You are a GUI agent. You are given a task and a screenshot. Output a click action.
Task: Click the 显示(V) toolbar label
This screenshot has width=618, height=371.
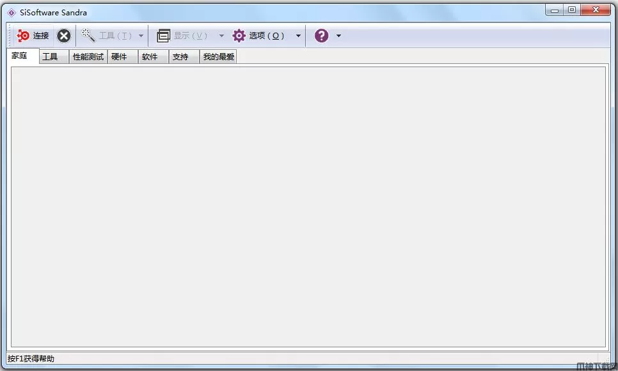click(191, 36)
